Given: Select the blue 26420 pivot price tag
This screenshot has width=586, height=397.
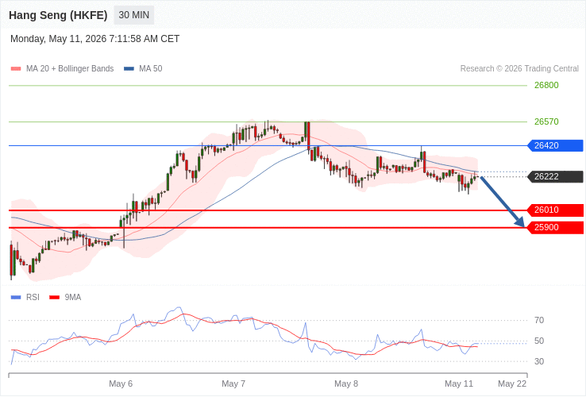Looking at the screenshot, I should coord(555,145).
